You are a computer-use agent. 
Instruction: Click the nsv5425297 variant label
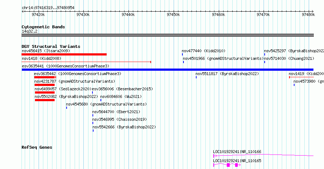[x=294, y=51]
